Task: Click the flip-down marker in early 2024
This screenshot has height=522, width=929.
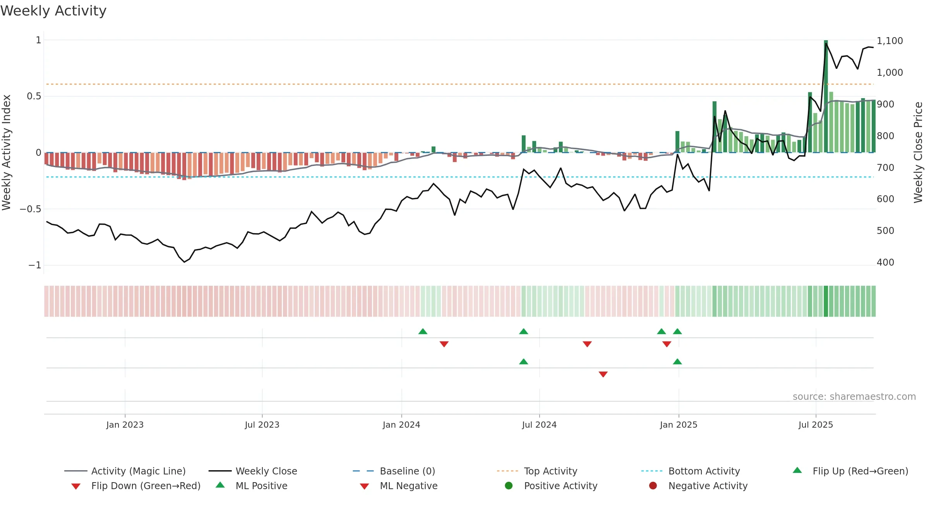Action: click(444, 344)
